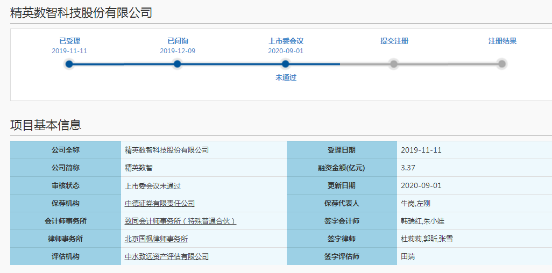Image resolution: width=552 pixels, height=273 pixels.
Task: Click the 精英数智 short name value
Action: click(139, 168)
